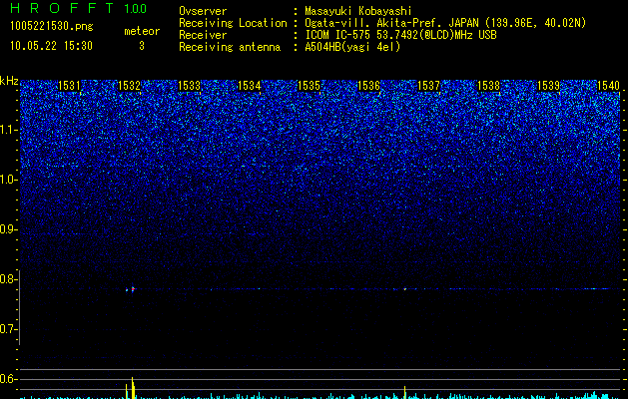Screen dimensions: 628x399
Task: Click the 0.7 kHz axis label
Action: 9,330
